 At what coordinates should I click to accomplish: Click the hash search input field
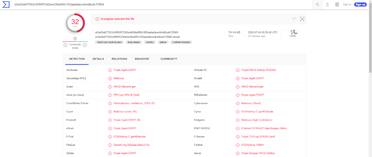(161, 4)
